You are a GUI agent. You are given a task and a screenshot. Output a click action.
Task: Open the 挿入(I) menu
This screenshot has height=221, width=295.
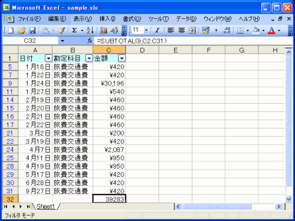tap(107, 19)
